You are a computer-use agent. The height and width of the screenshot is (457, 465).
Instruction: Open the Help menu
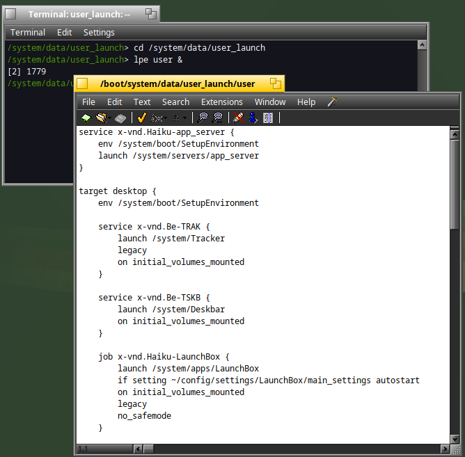pos(306,102)
